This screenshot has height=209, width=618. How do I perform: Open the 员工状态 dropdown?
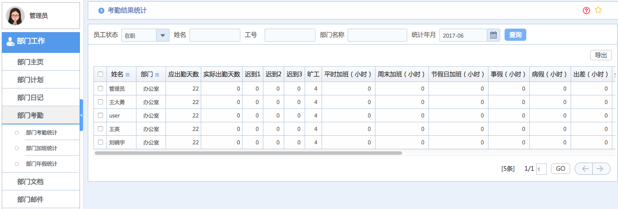pyautogui.click(x=163, y=35)
